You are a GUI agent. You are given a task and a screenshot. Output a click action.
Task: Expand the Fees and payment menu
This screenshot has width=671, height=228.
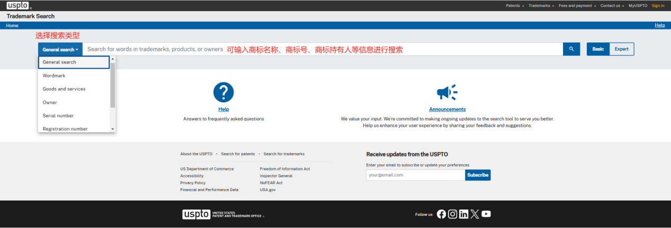pyautogui.click(x=577, y=5)
